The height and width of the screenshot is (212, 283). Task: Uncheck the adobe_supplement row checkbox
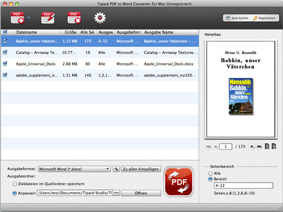(5, 75)
